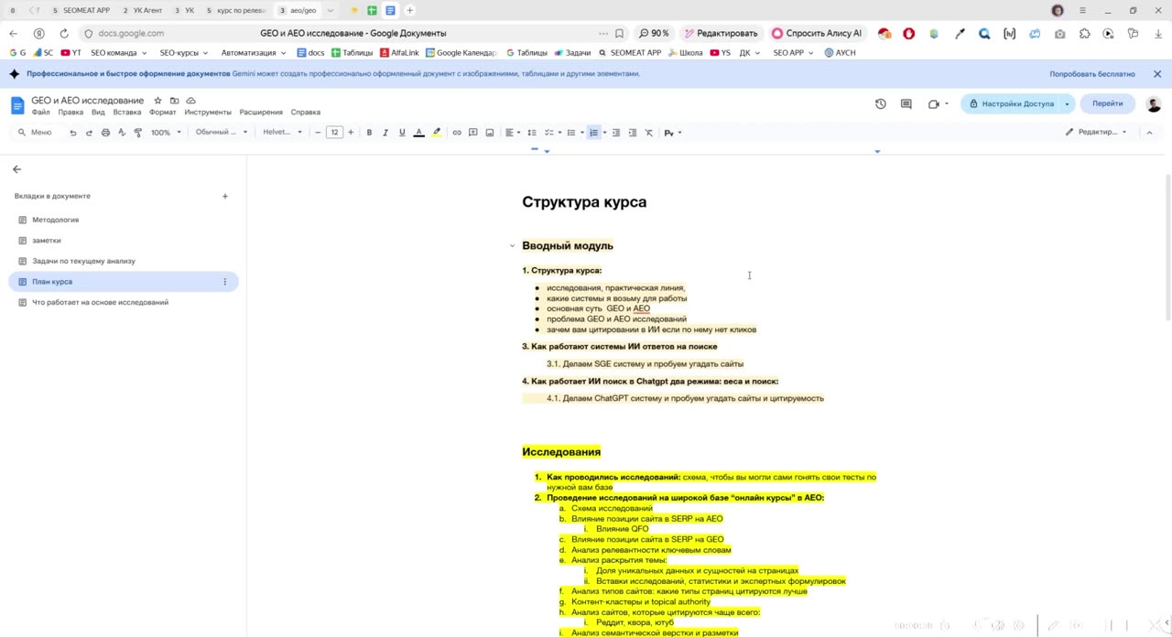Open the text color picker
This screenshot has height=637, width=1172.
[418, 133]
